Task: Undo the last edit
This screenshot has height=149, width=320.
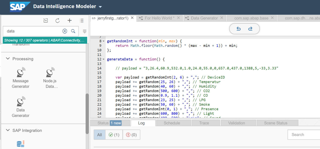Action: point(238,29)
